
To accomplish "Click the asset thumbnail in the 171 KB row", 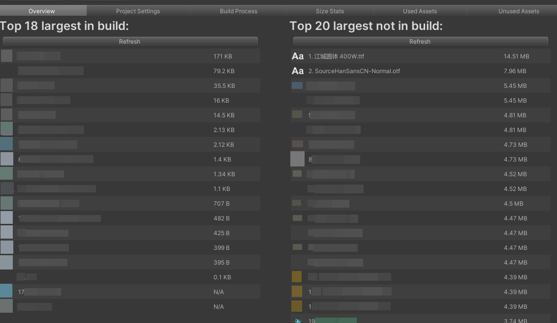I will [x=6, y=56].
